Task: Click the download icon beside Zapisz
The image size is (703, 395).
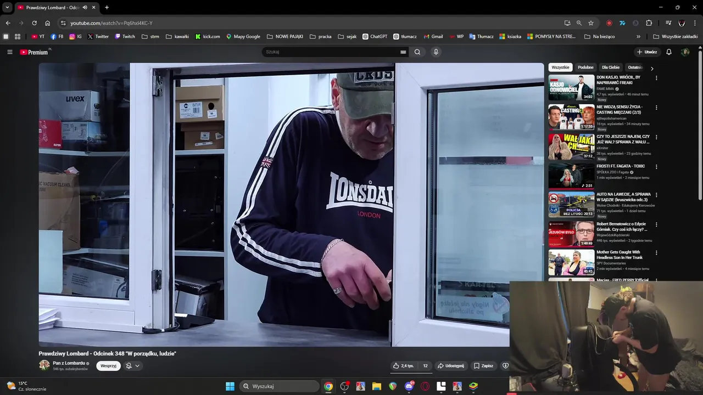Action: 505,366
